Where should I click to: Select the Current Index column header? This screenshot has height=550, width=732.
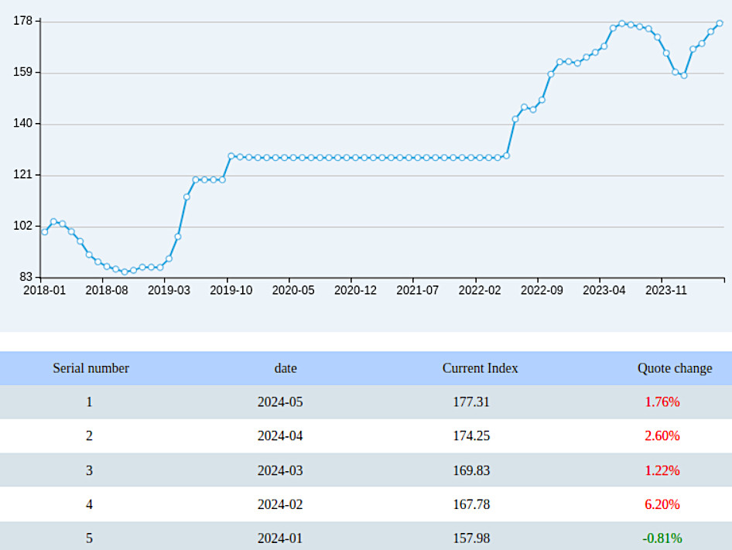[x=480, y=368]
